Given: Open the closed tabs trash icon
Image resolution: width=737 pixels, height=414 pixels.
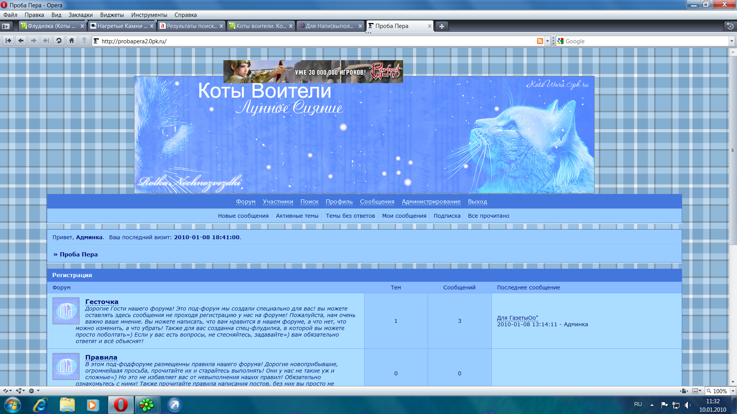Looking at the screenshot, I should pos(730,26).
